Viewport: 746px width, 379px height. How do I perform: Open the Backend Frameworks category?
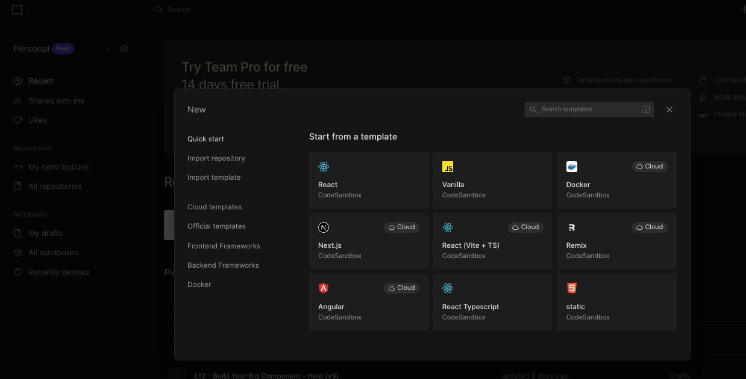coord(223,265)
